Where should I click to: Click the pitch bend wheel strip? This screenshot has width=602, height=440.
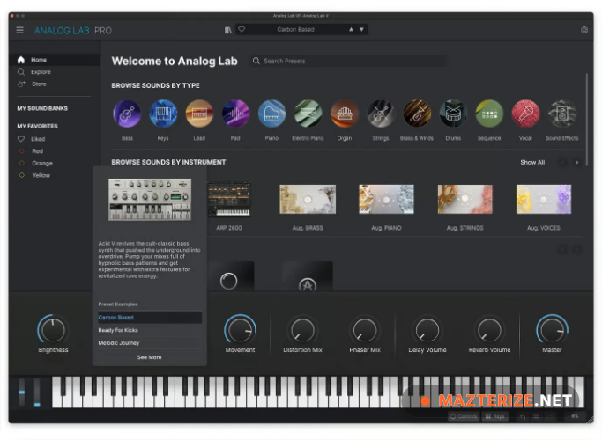tap(22, 392)
